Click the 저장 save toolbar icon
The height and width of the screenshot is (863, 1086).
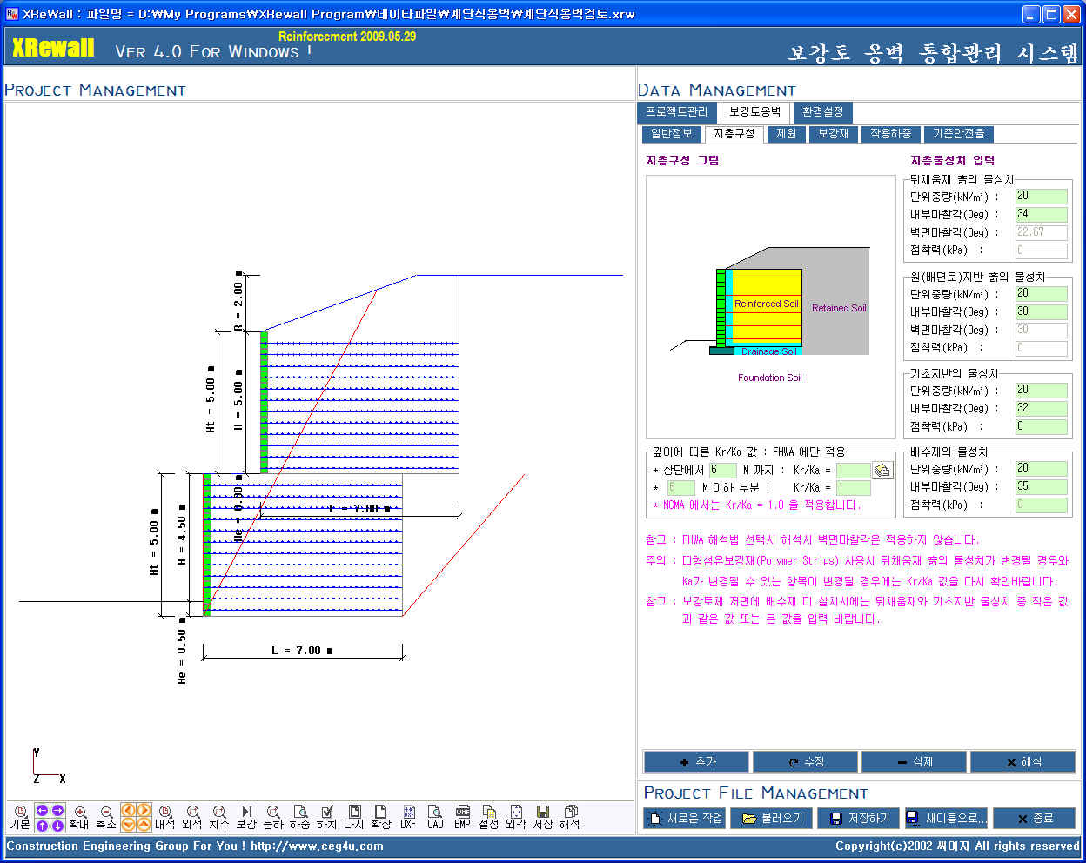coord(543,817)
